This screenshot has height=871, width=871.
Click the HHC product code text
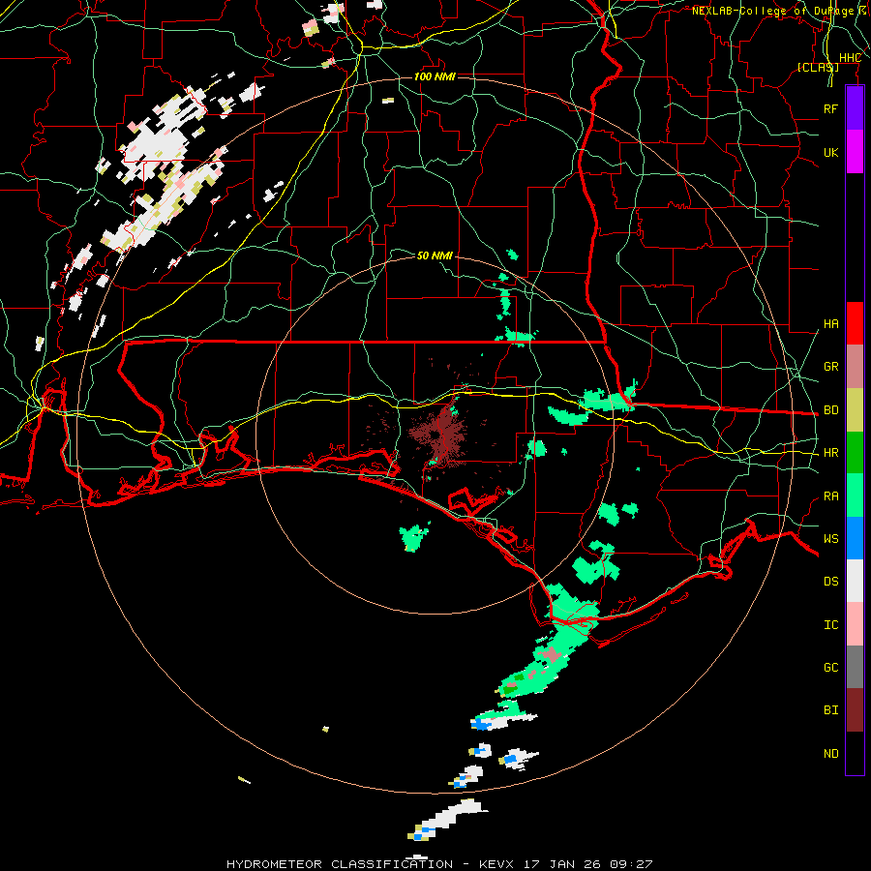click(850, 58)
